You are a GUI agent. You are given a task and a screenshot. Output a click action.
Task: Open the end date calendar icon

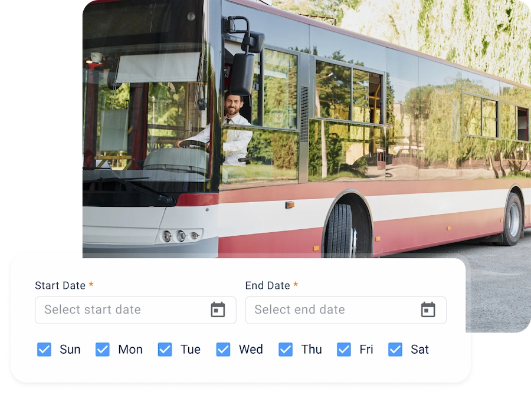[x=428, y=309]
